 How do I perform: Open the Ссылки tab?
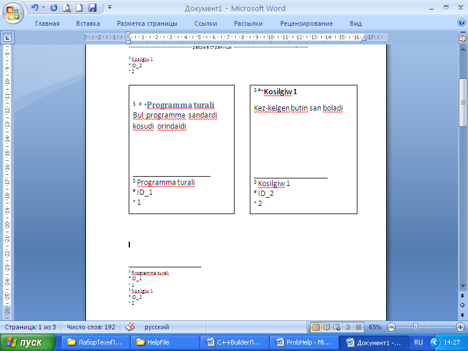coord(206,23)
